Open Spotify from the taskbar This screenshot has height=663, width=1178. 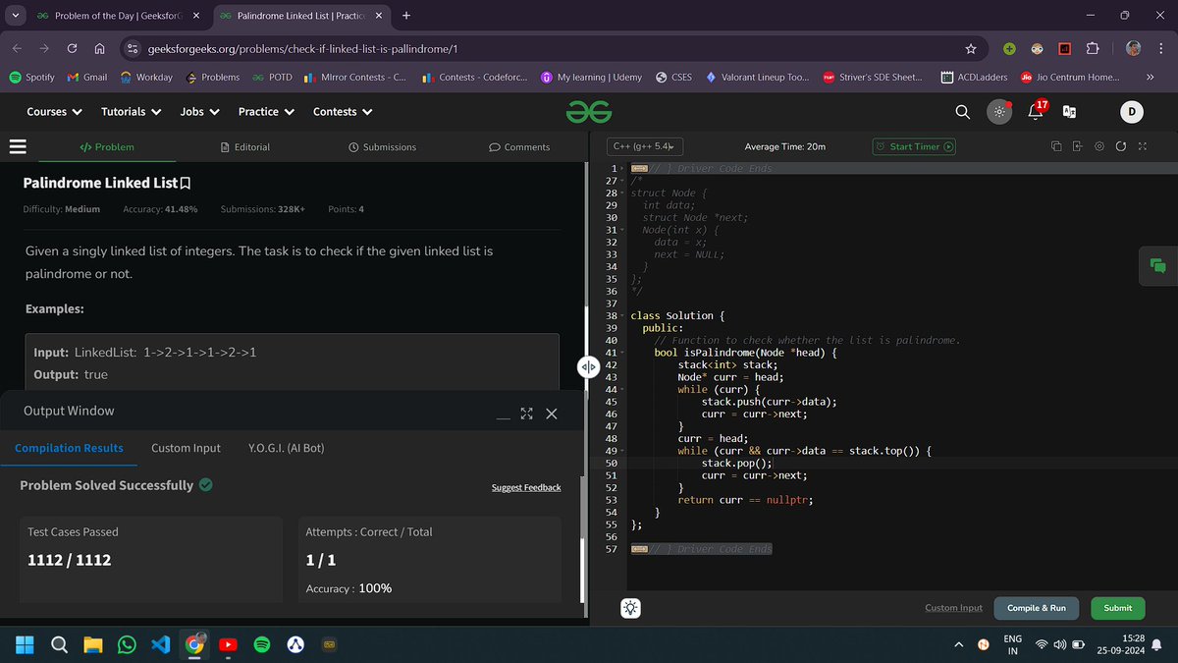click(262, 644)
